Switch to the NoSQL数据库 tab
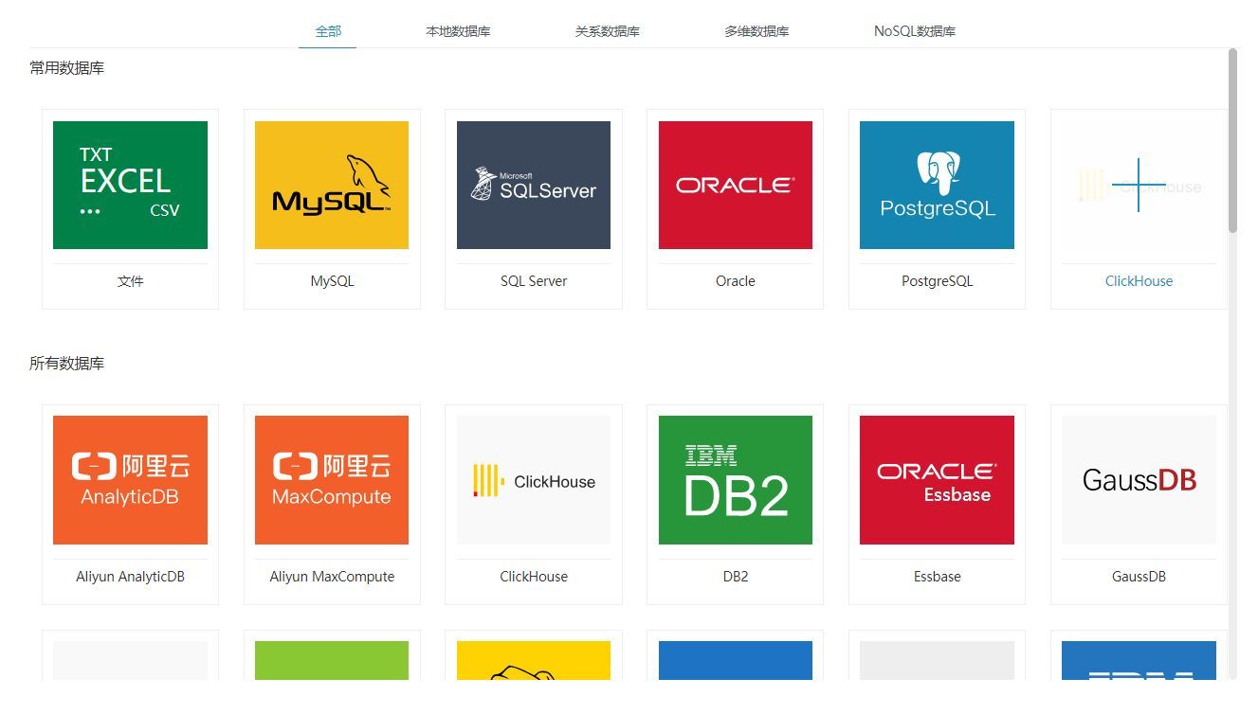The height and width of the screenshot is (714, 1258). coord(915,31)
